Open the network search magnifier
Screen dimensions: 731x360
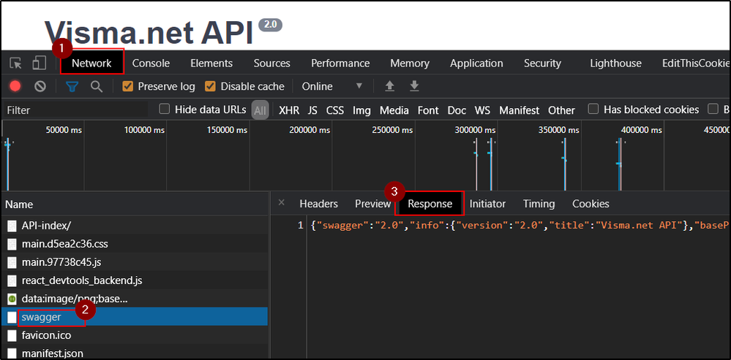(x=96, y=86)
